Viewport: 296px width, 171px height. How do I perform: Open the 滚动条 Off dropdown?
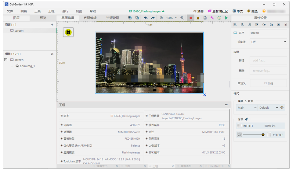point(268,42)
